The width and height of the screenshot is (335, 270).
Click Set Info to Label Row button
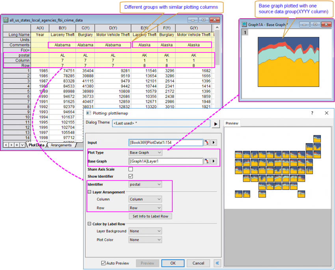151,216
